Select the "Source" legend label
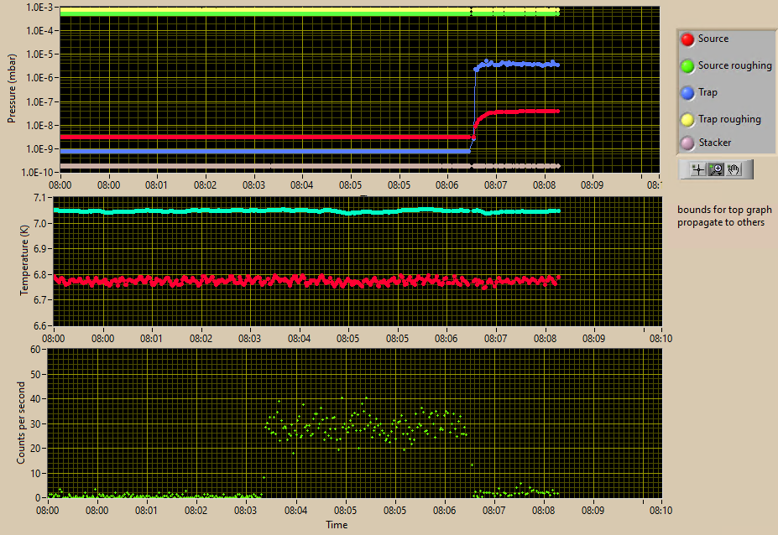 pyautogui.click(x=713, y=39)
